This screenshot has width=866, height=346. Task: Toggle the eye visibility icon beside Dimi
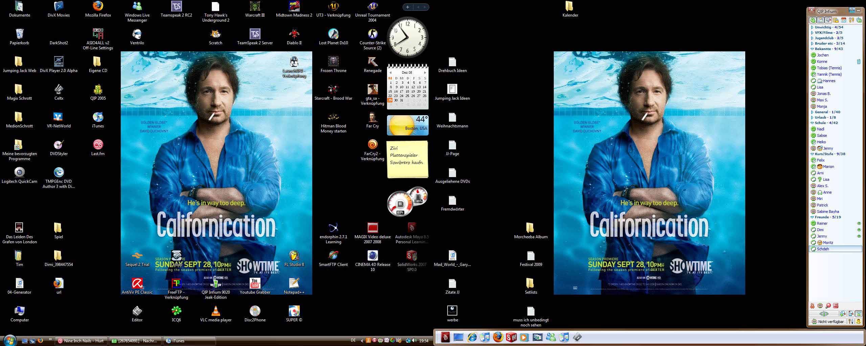pos(859,230)
